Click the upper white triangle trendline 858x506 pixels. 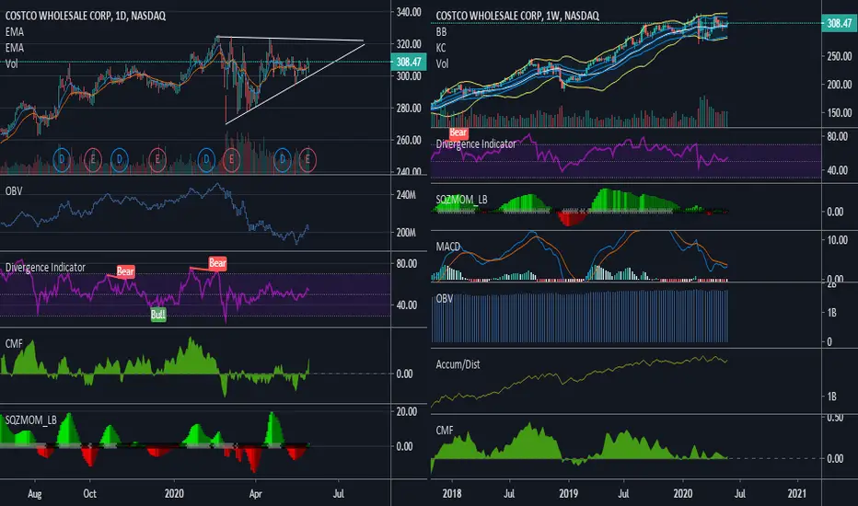pyautogui.click(x=290, y=39)
